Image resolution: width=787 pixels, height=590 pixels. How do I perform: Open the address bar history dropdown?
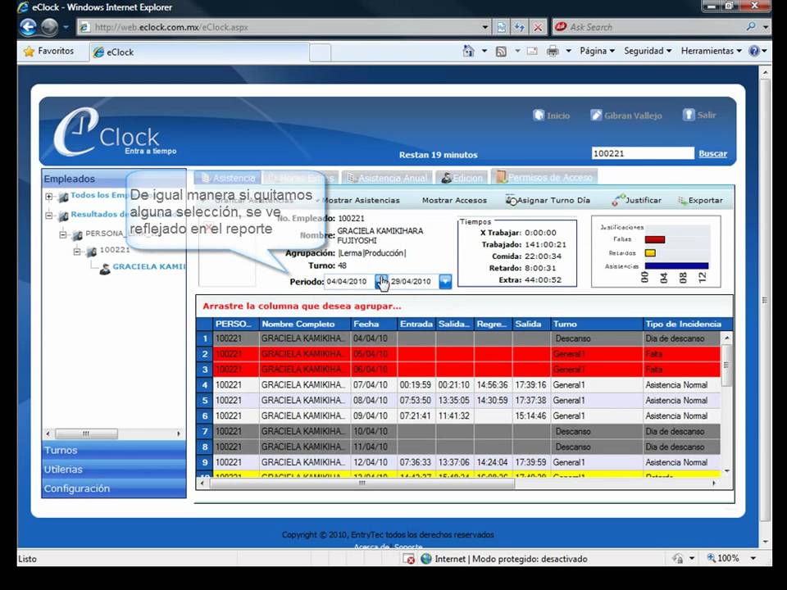[484, 27]
